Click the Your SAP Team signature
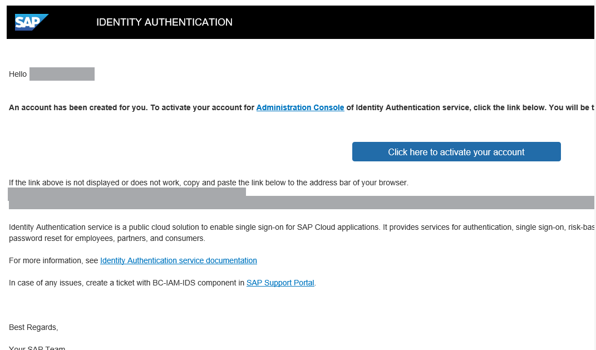596x350 pixels. tap(37, 348)
